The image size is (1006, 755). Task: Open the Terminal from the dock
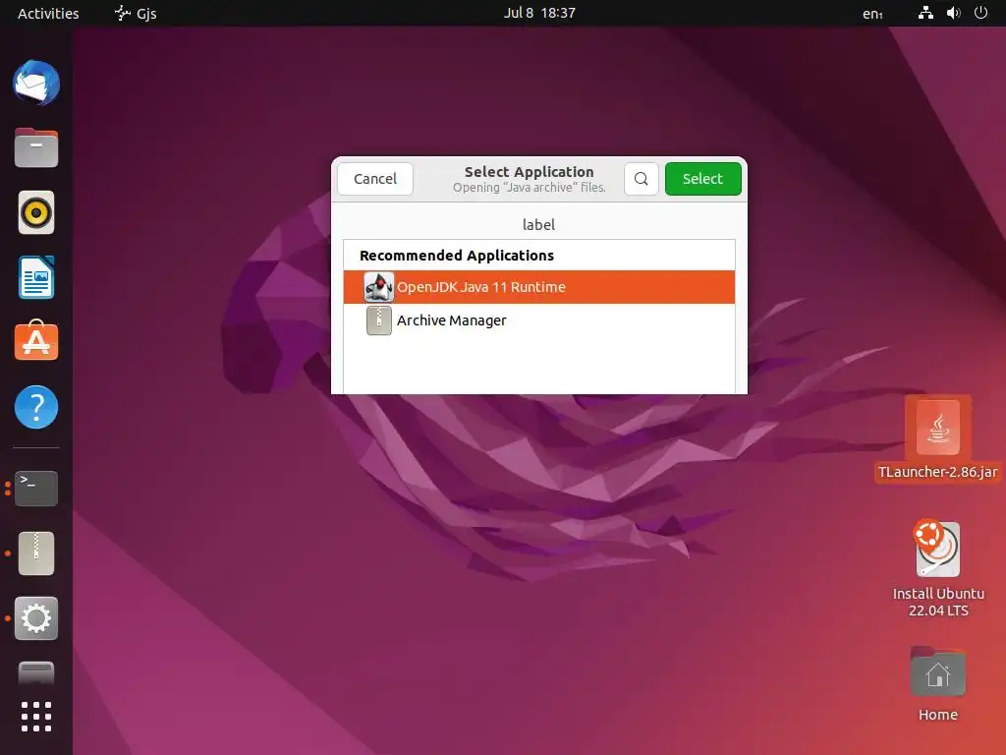coord(36,489)
